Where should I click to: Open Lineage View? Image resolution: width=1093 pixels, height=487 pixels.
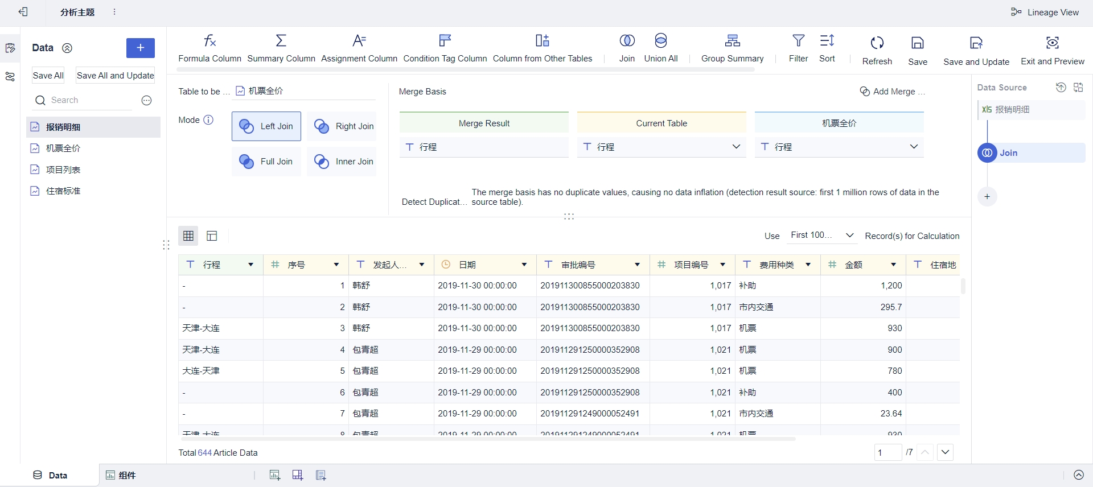1046,12
